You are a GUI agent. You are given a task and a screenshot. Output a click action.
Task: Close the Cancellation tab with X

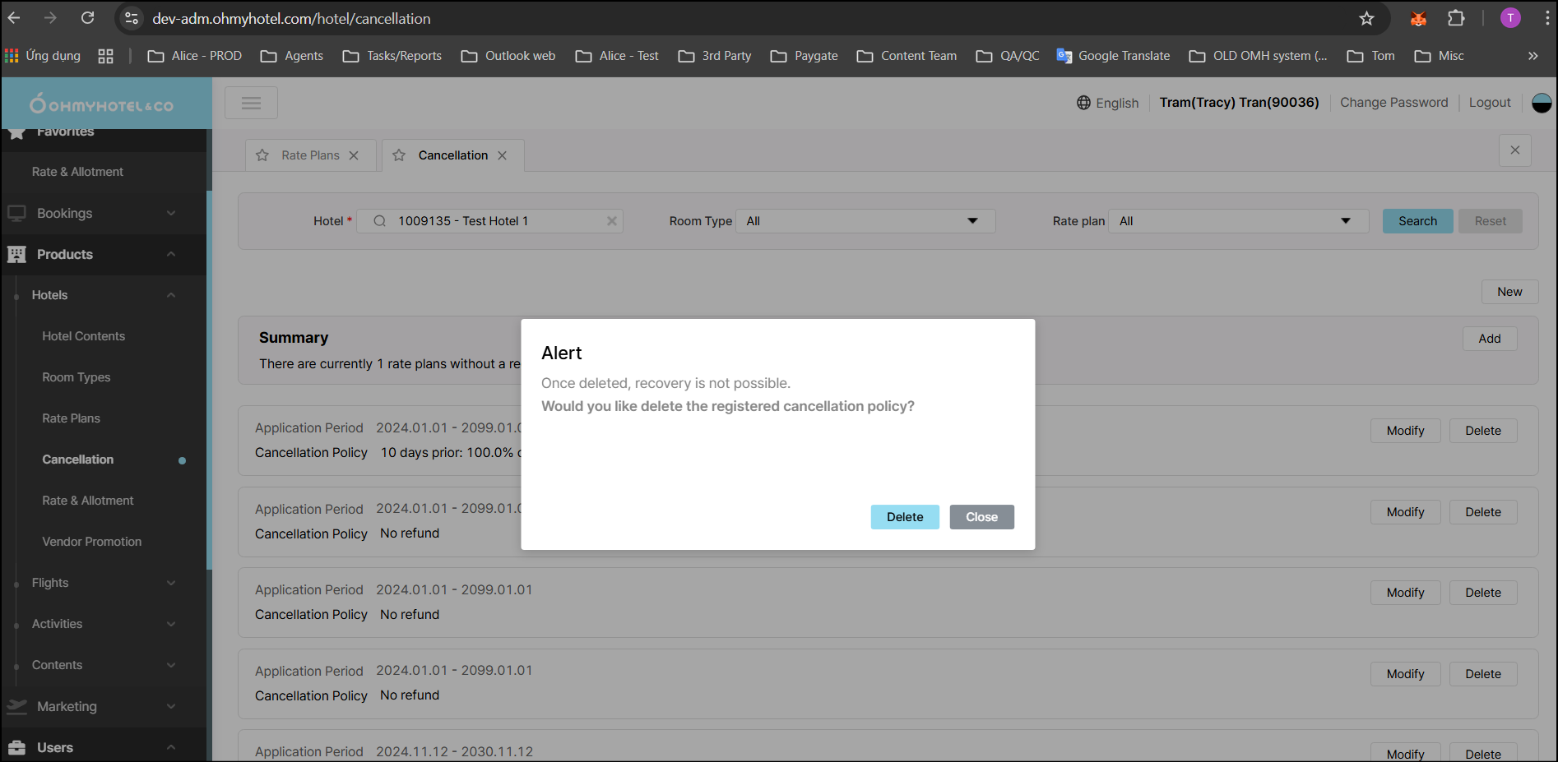pos(502,155)
